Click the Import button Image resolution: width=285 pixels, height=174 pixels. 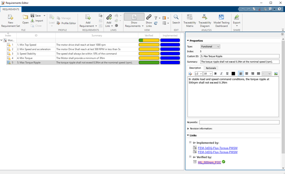(x=37, y=21)
